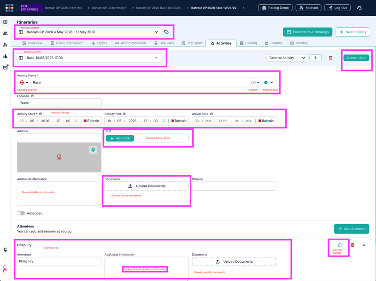Open the booking state green dot dropdown
The height and width of the screenshot is (281, 376).
(268, 83)
